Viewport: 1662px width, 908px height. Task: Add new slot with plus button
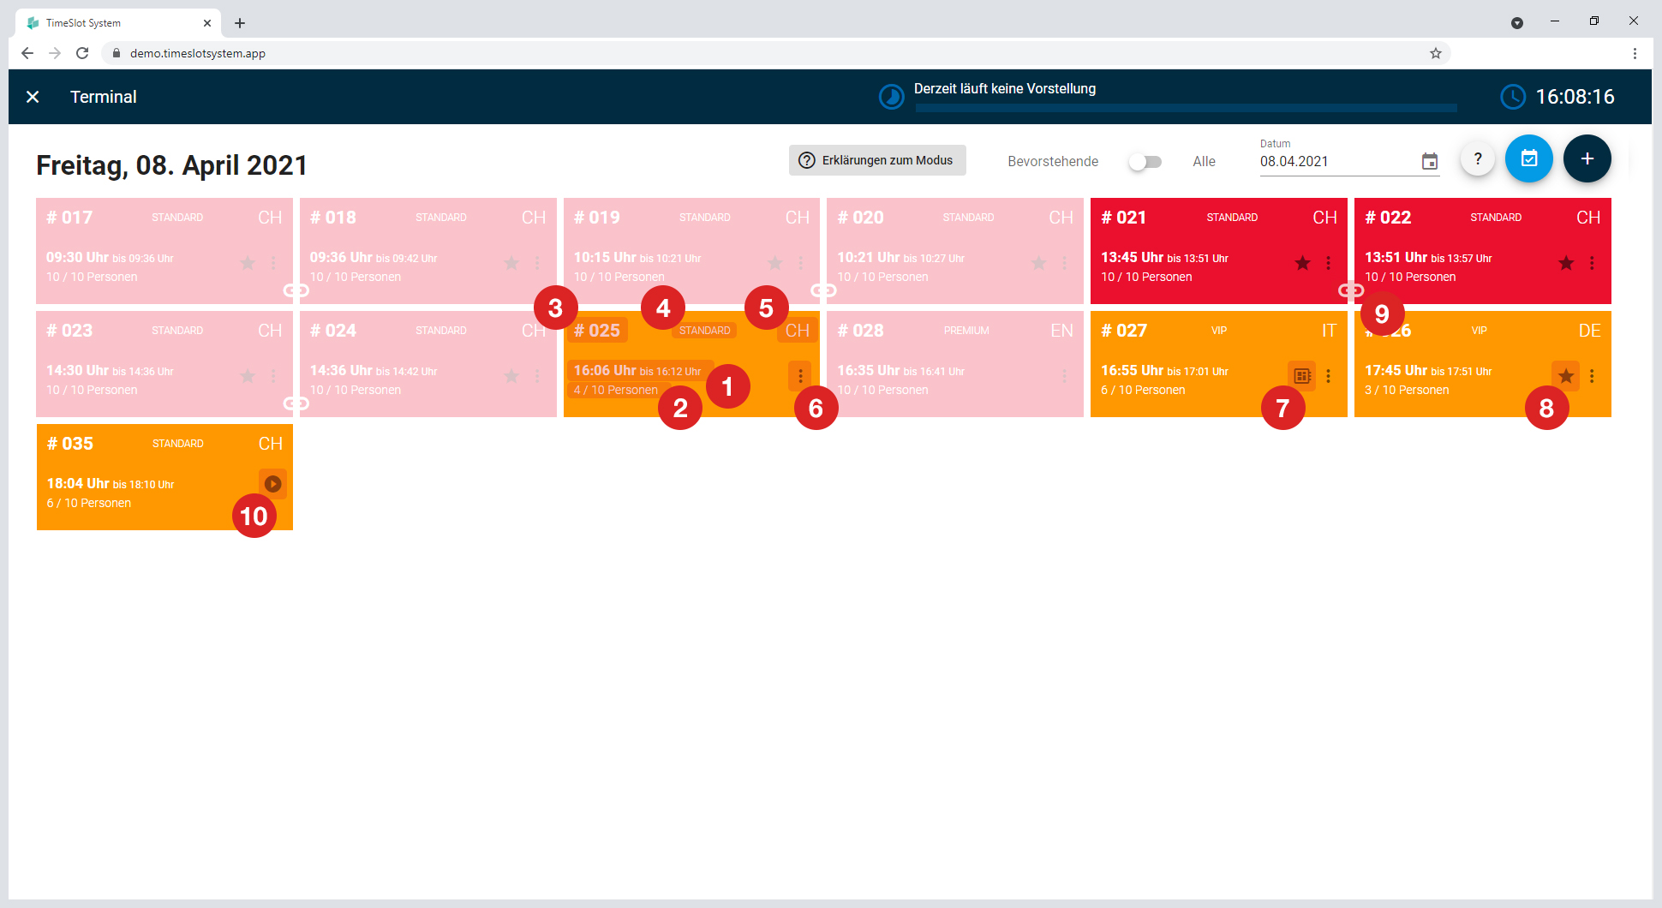1587,158
